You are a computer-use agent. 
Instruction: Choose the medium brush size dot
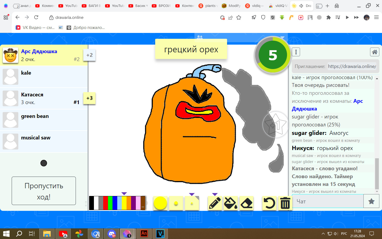[x=176, y=203]
